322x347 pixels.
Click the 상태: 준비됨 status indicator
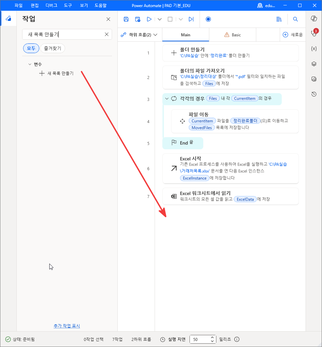[x=20, y=339]
